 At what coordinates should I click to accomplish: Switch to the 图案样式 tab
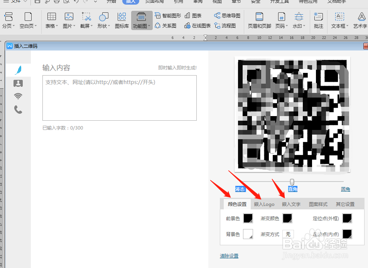318,204
